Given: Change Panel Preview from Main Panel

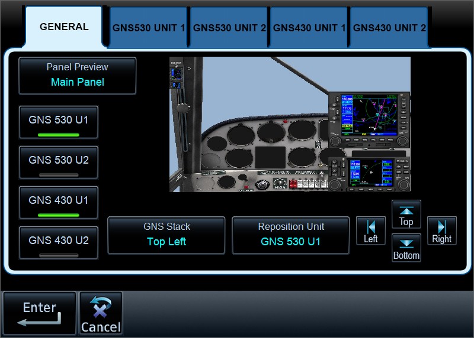Looking at the screenshot, I should pyautogui.click(x=78, y=76).
